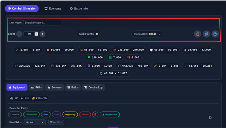The width and height of the screenshot is (226, 128).
Task: Click the fork and knife stat 6.000
Action: [133, 57]
